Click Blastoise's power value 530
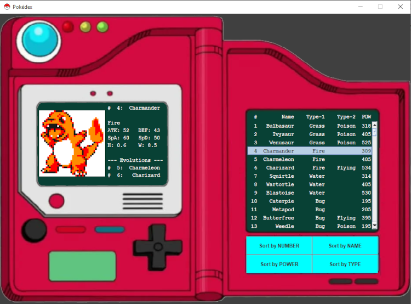Screen dimensions: 411x304 tap(366, 193)
